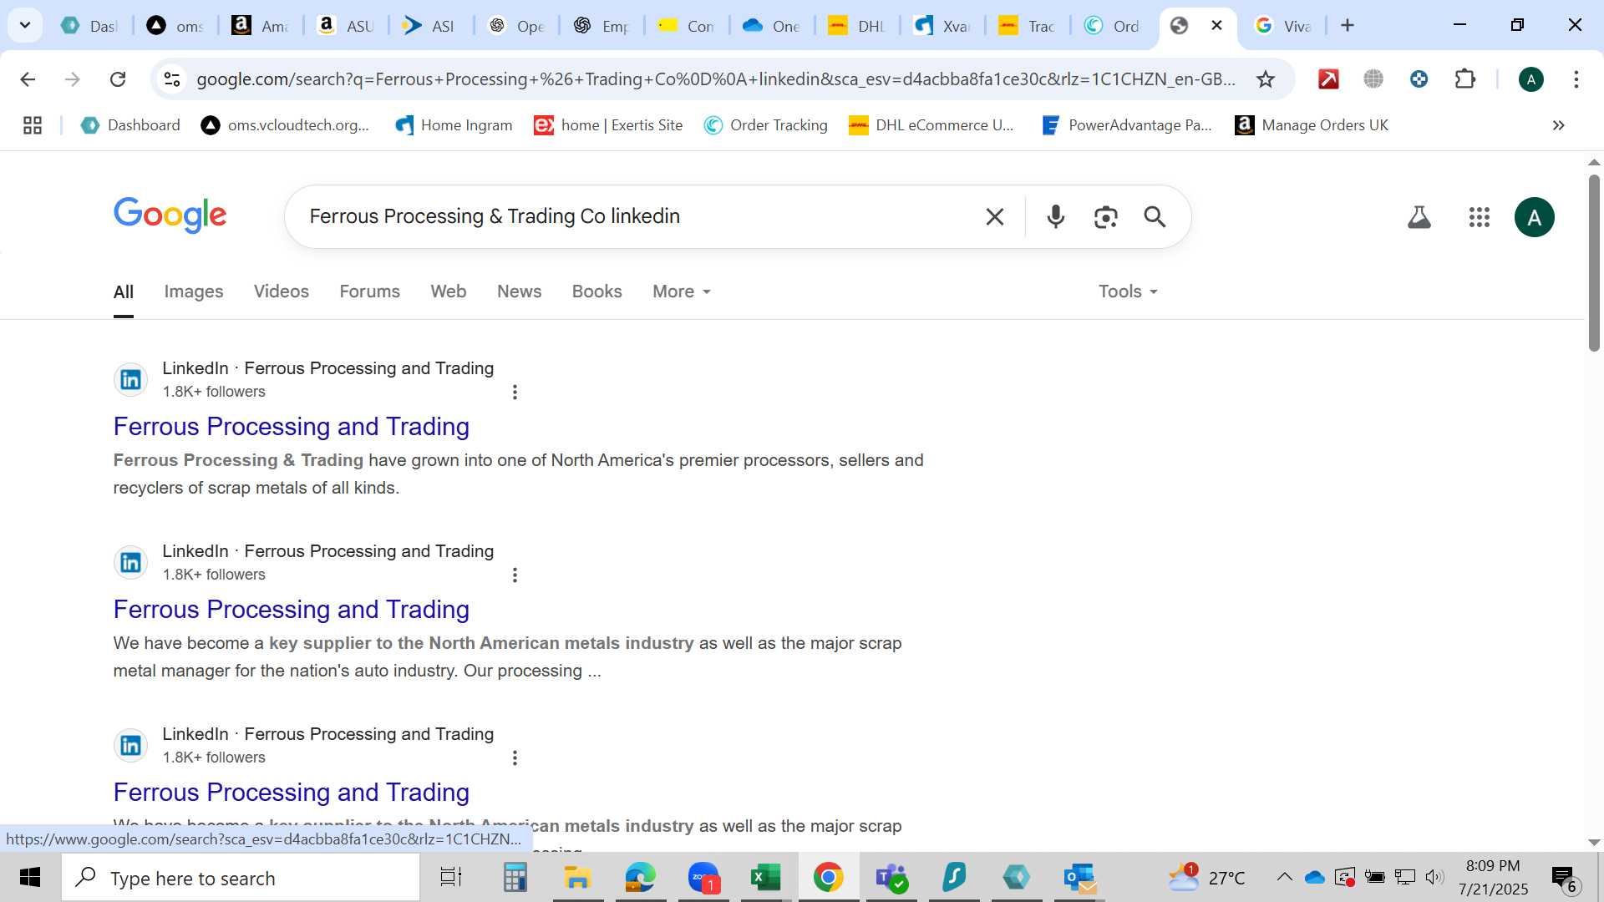Open weather widget showing 27°C
1604x902 pixels.
click(1206, 878)
